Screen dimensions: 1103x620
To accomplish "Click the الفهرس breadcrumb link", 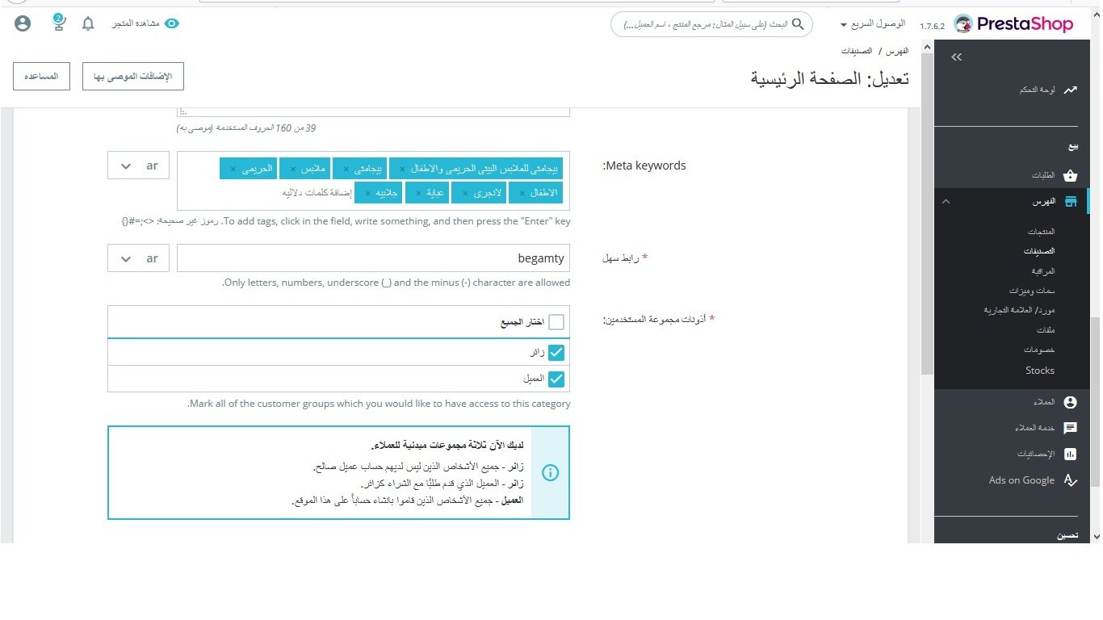I will pos(898,51).
